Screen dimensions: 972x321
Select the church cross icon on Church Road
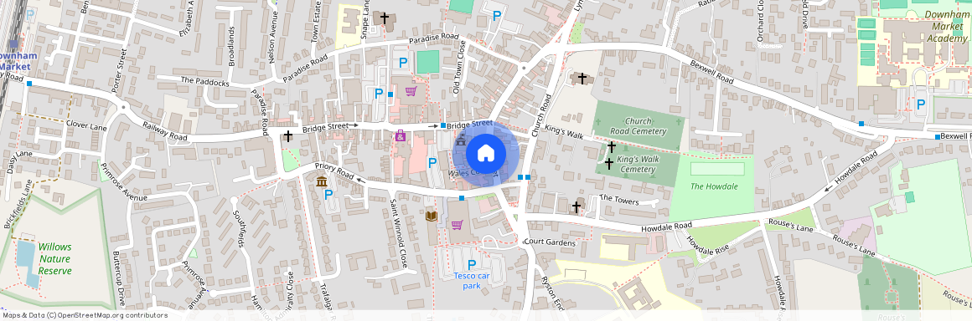pyautogui.click(x=582, y=78)
